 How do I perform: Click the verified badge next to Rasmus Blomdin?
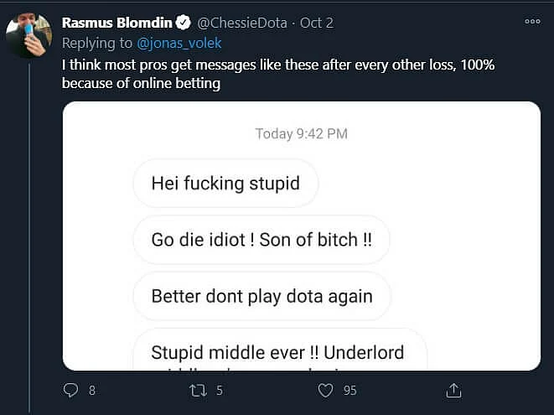(x=183, y=23)
